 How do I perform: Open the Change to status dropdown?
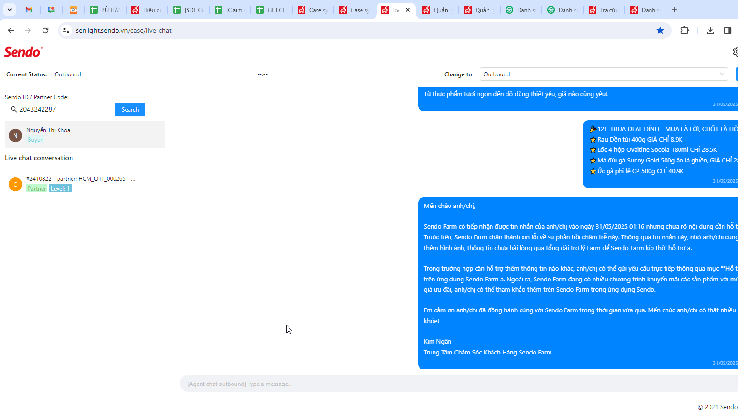click(604, 74)
